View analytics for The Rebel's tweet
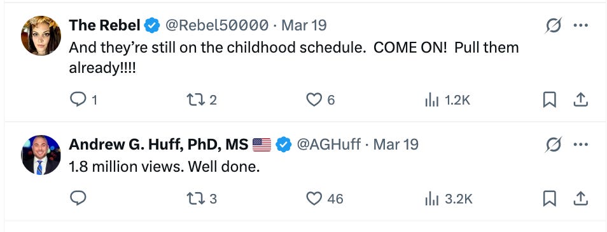This screenshot has width=607, height=232. coord(447,101)
